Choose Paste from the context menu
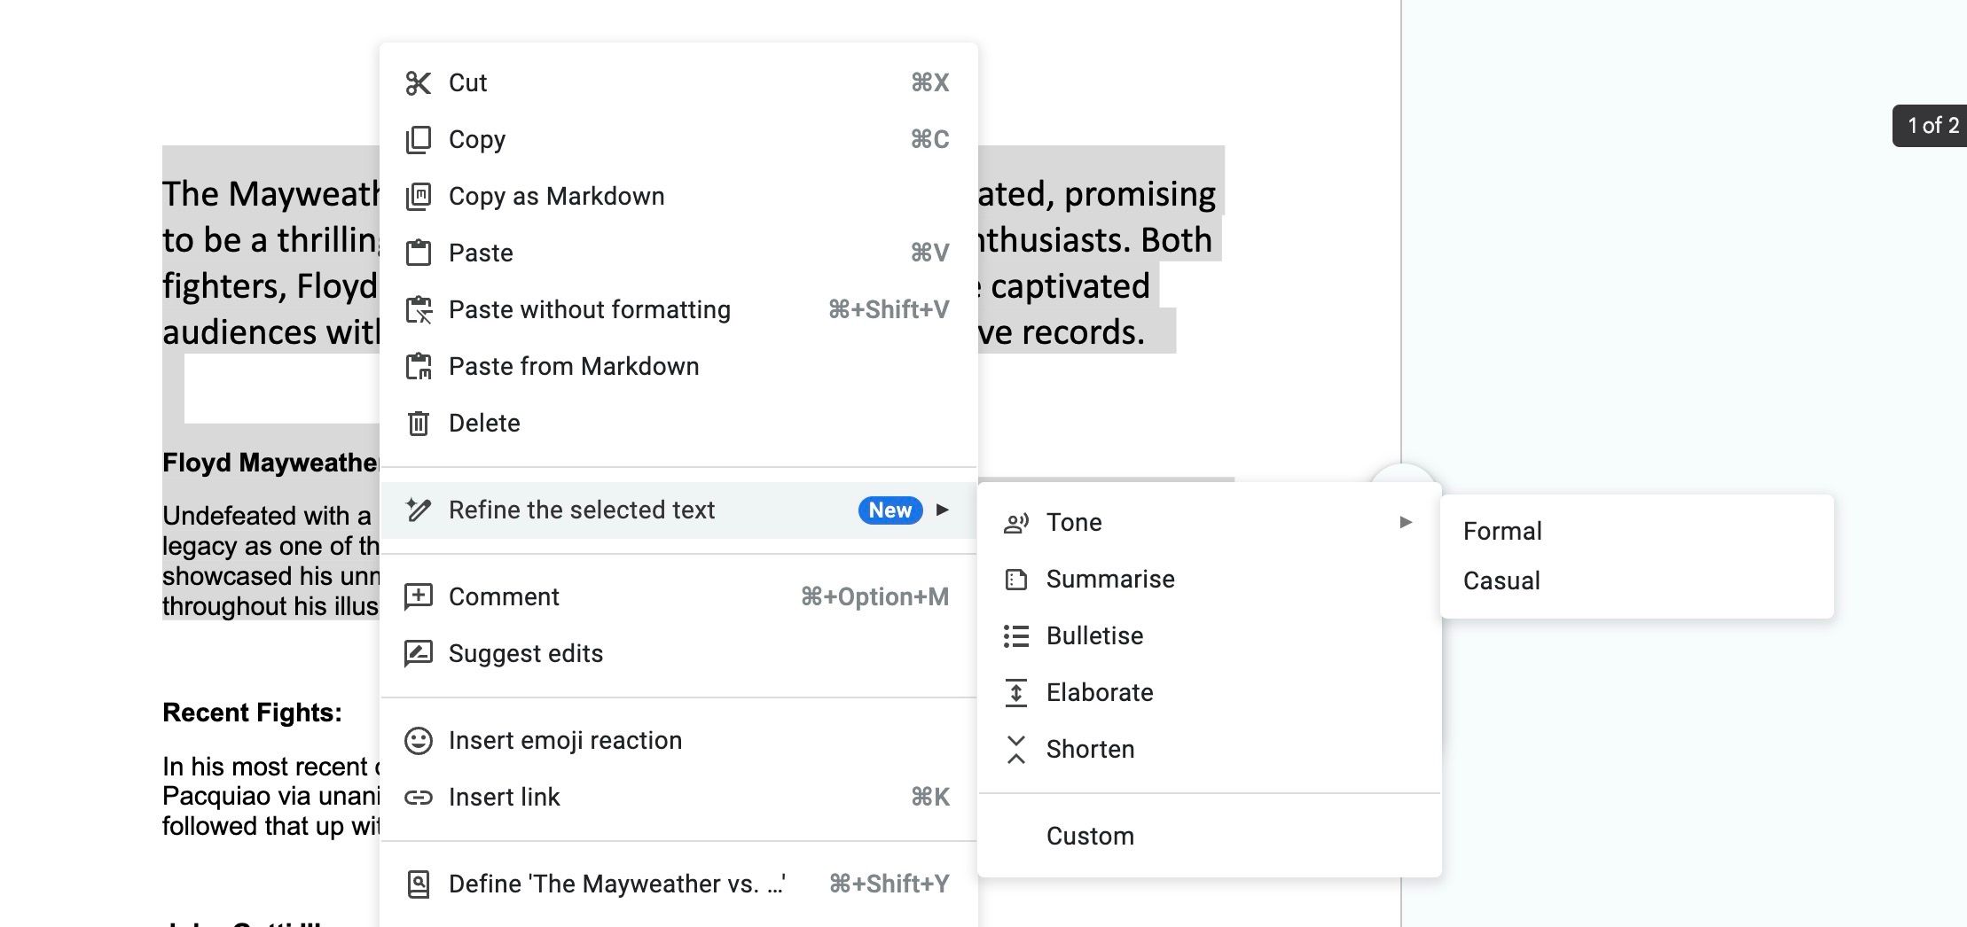 pyautogui.click(x=678, y=253)
